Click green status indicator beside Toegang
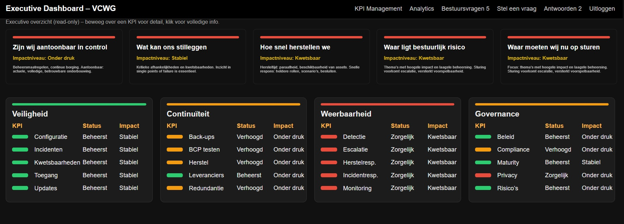 (20, 175)
